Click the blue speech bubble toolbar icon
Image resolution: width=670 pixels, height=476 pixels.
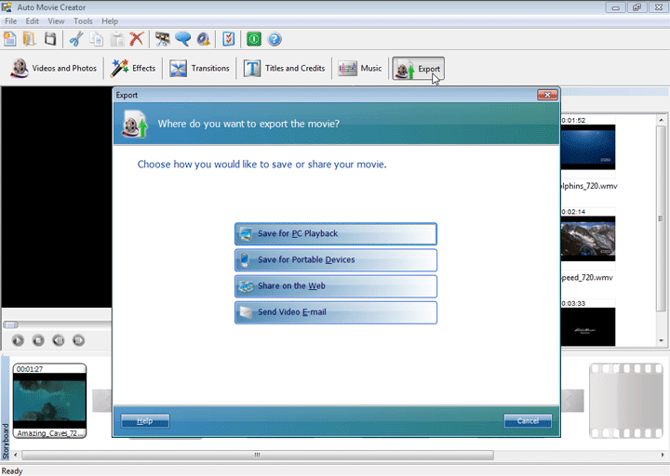(183, 39)
